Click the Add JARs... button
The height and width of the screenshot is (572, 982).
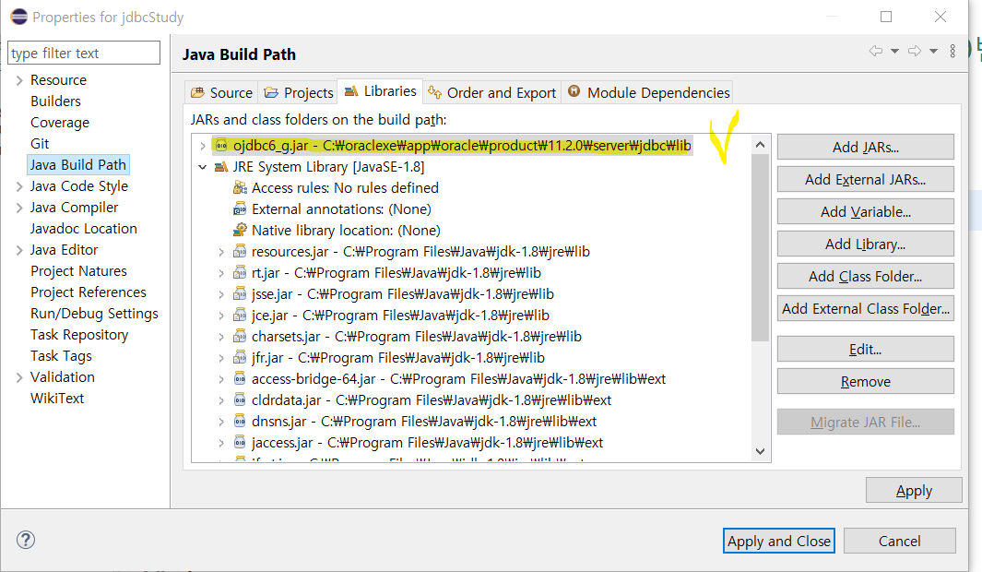(866, 148)
